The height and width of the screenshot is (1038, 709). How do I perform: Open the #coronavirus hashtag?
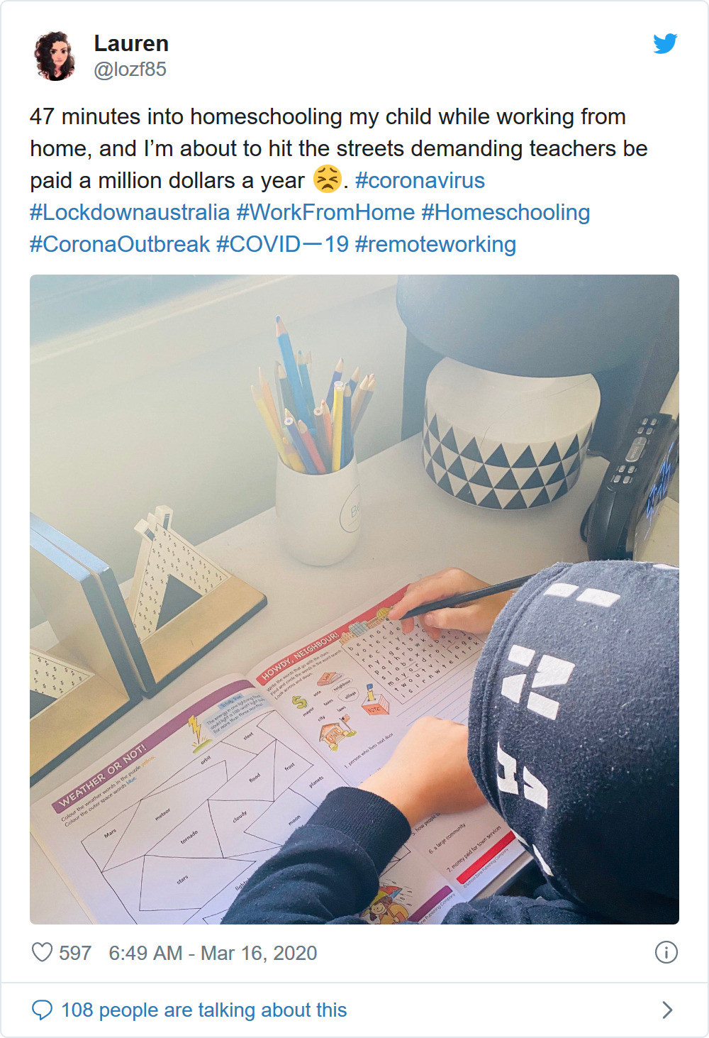[420, 180]
